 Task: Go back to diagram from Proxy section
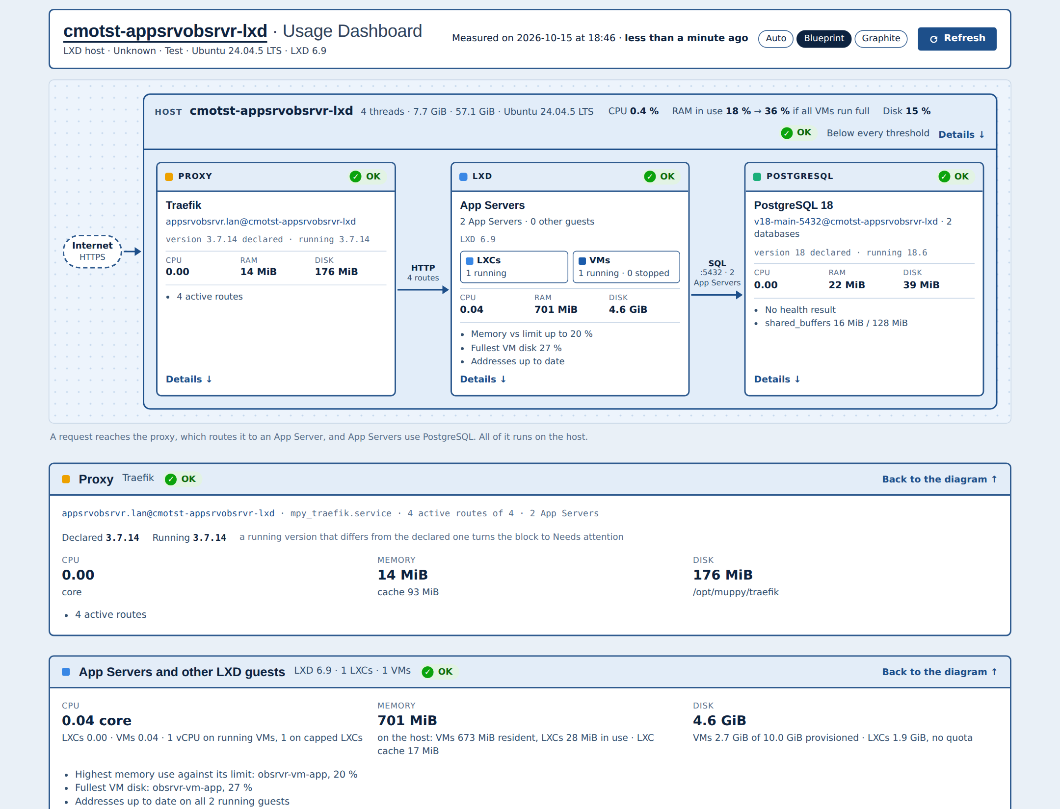click(x=940, y=479)
